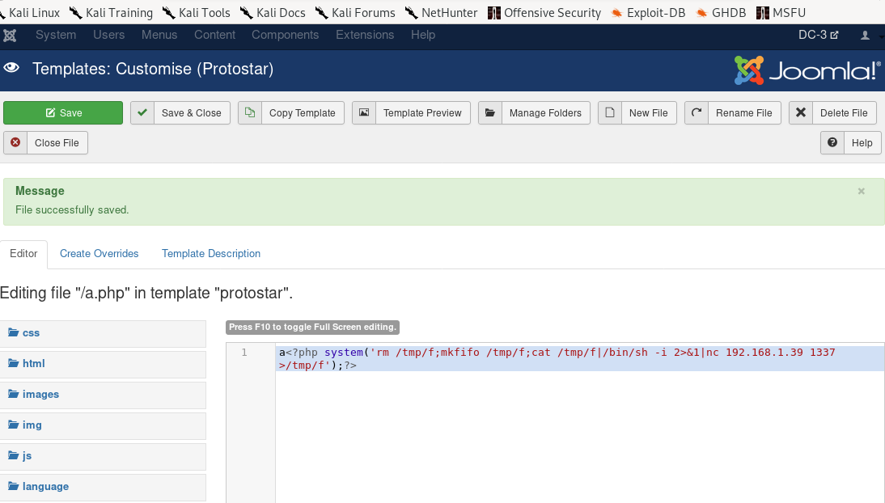Switch to the Template Description tab
Screen dimensions: 885x503
coord(211,253)
